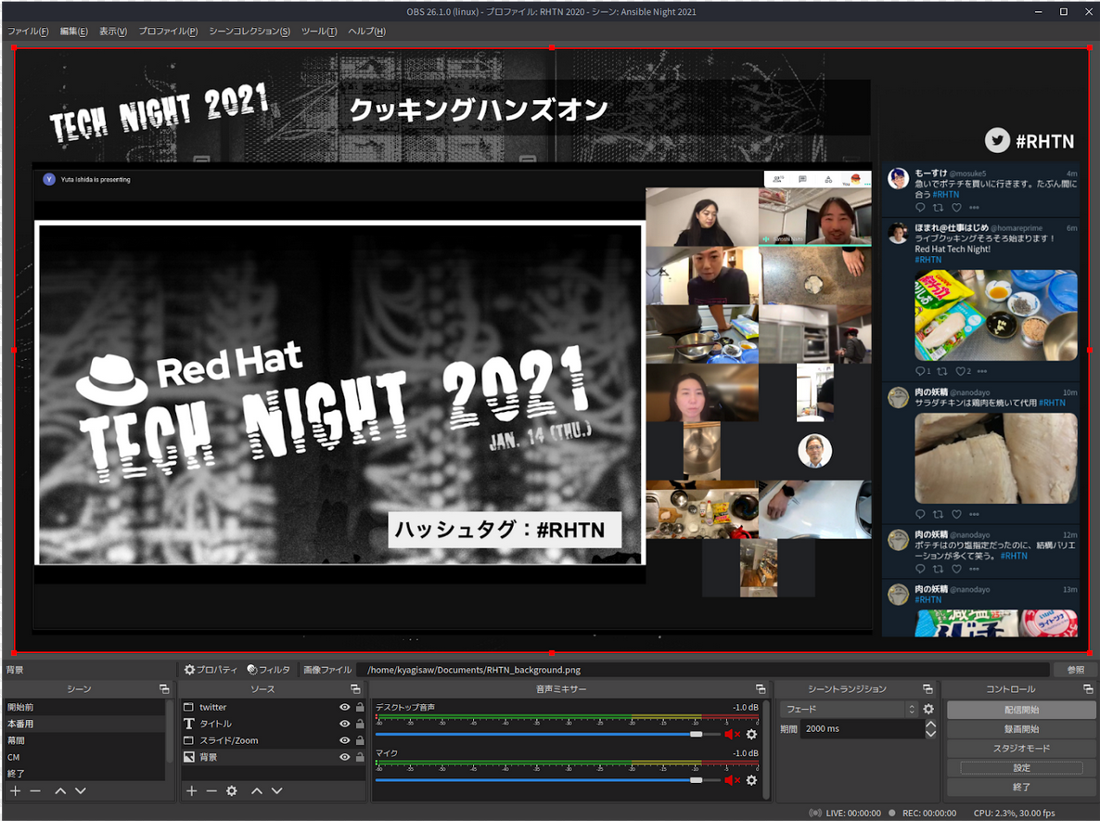1100x821 pixels.
Task: Unmute the マイク channel
Action: point(733,780)
